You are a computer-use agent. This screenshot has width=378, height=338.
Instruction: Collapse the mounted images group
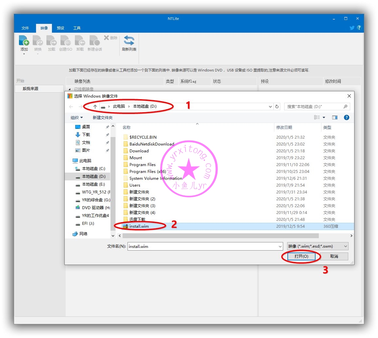69,89
